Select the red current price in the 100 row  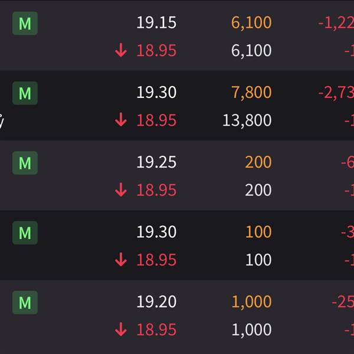tap(156, 260)
